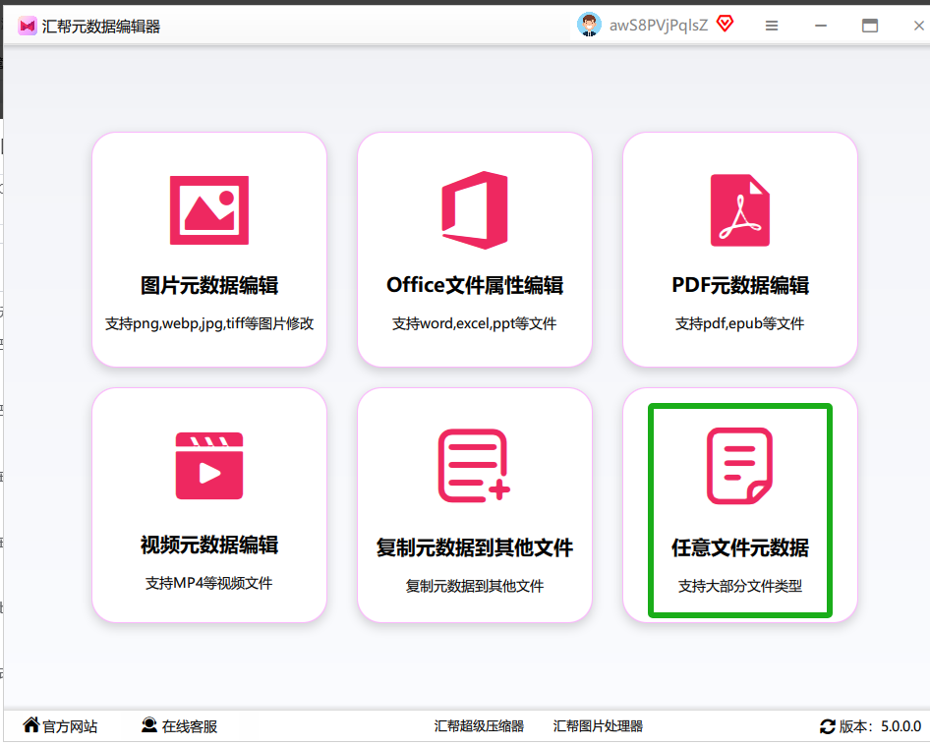930x746 pixels.
Task: Open 汇帮图片处理器 link
Action: [x=598, y=725]
